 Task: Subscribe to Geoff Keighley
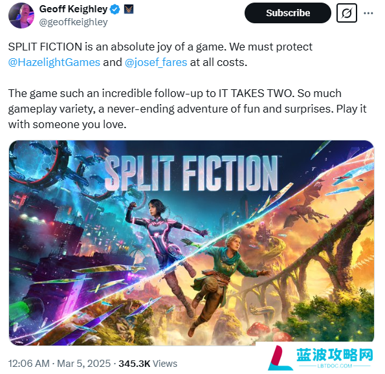point(288,13)
